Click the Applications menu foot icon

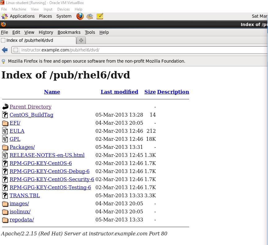pos(5,16)
